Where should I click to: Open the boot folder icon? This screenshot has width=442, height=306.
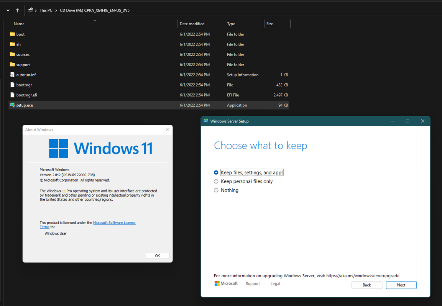pyautogui.click(x=12, y=34)
